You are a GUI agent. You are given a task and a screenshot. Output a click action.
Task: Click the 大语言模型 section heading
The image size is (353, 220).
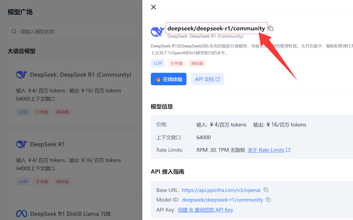tap(22, 51)
